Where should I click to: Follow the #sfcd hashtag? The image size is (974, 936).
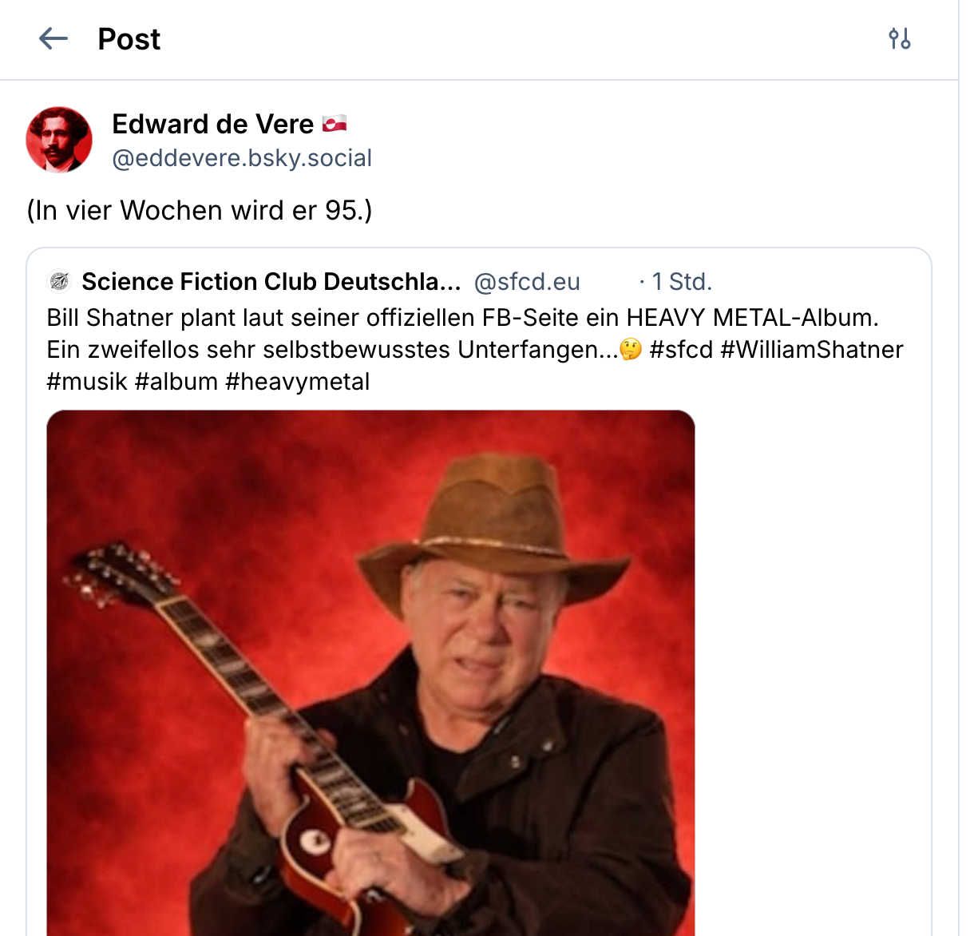(x=681, y=350)
